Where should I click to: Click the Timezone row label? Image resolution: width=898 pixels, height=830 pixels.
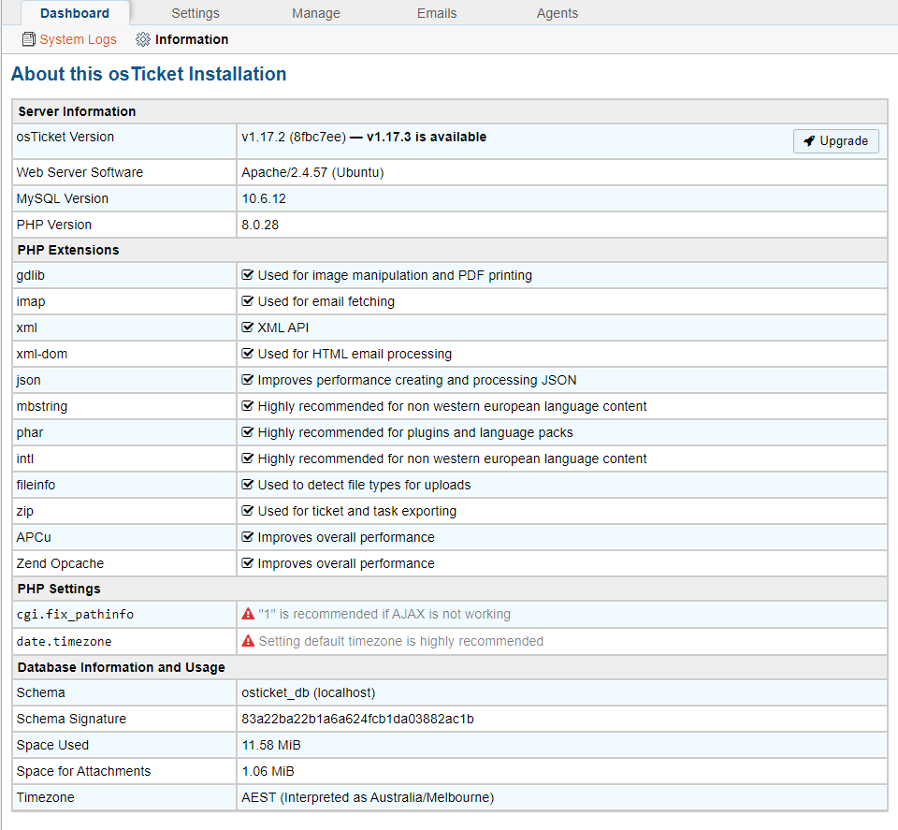(45, 797)
